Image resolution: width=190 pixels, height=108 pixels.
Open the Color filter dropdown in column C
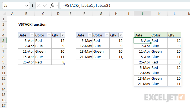click(49, 35)
